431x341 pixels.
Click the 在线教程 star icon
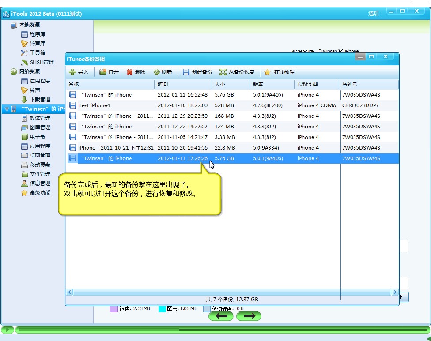267,72
